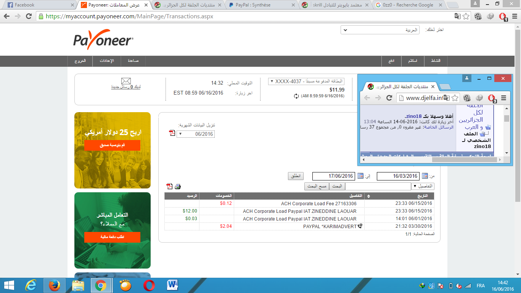521x293 pixels.
Task: Open the calendar picker for the end date 17/06/2016
Action: (360, 176)
